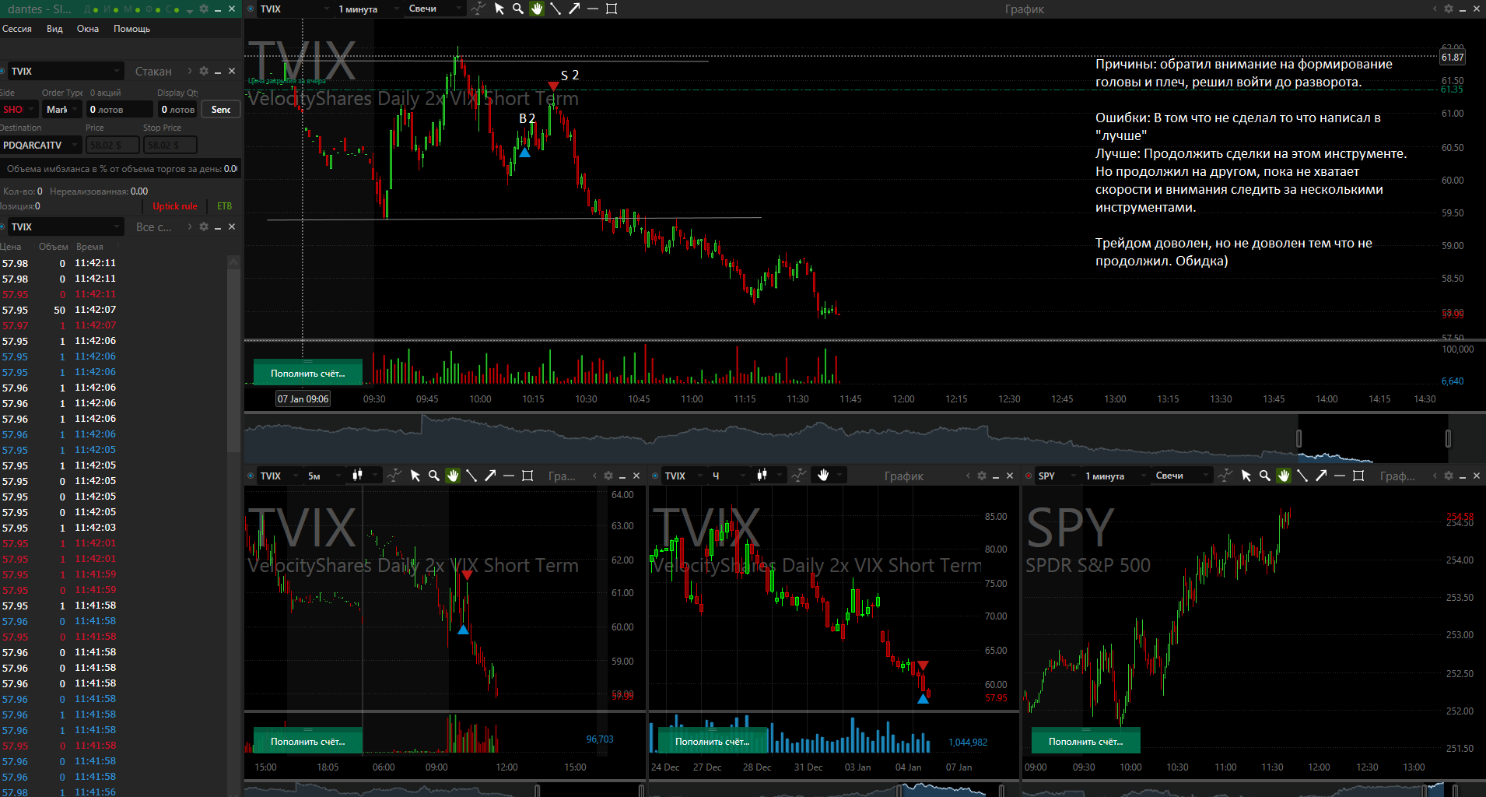Choose line tool in the 5m TVIX chart
The image size is (1486, 797).
(471, 476)
